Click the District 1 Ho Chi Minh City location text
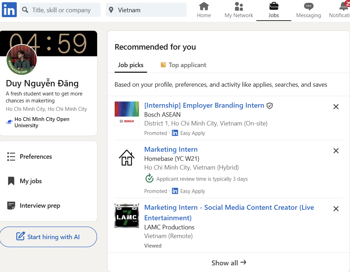Screen dimensions: 350x272 [x=206, y=123]
